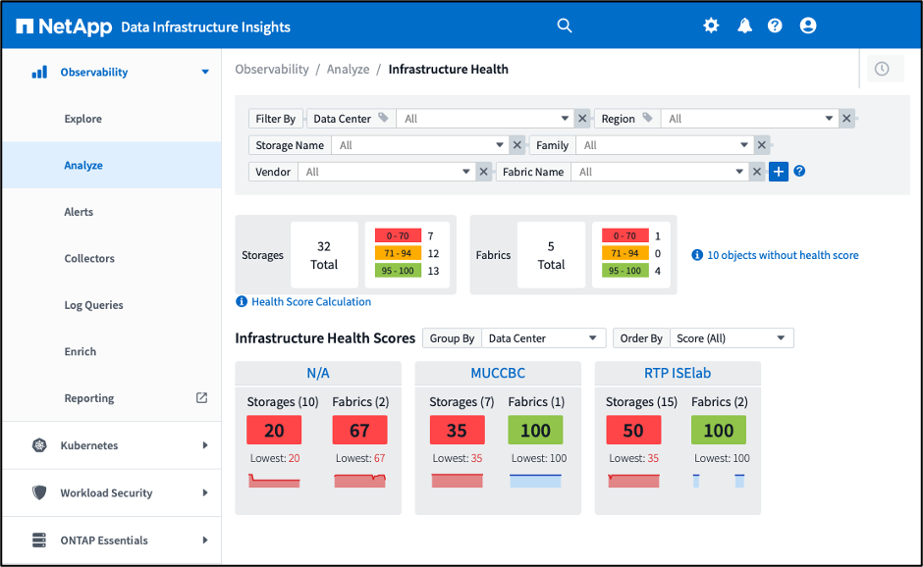923x567 pixels.
Task: Open user account profile icon
Action: pos(808,26)
